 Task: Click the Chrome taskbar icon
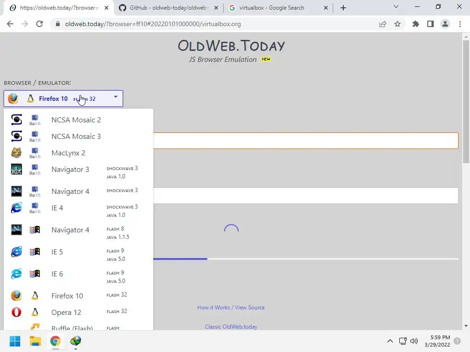click(56, 341)
